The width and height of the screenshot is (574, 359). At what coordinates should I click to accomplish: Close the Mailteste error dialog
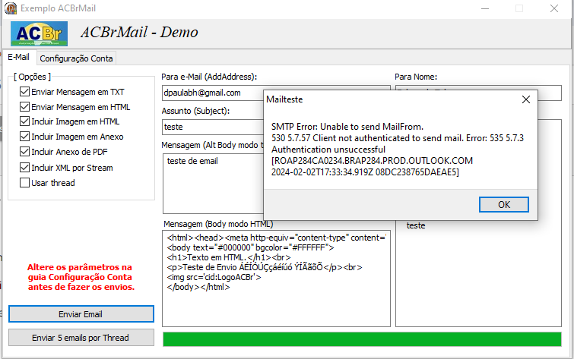pyautogui.click(x=526, y=99)
